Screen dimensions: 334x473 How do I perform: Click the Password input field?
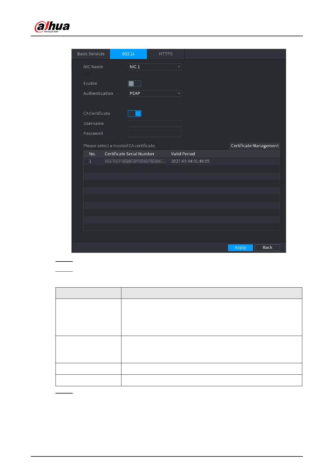[155, 133]
